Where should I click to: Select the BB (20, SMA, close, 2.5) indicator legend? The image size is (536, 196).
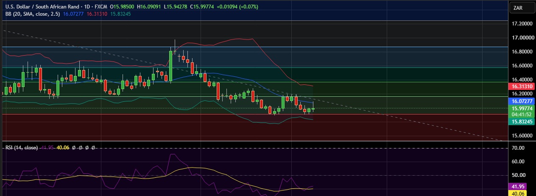(x=33, y=14)
